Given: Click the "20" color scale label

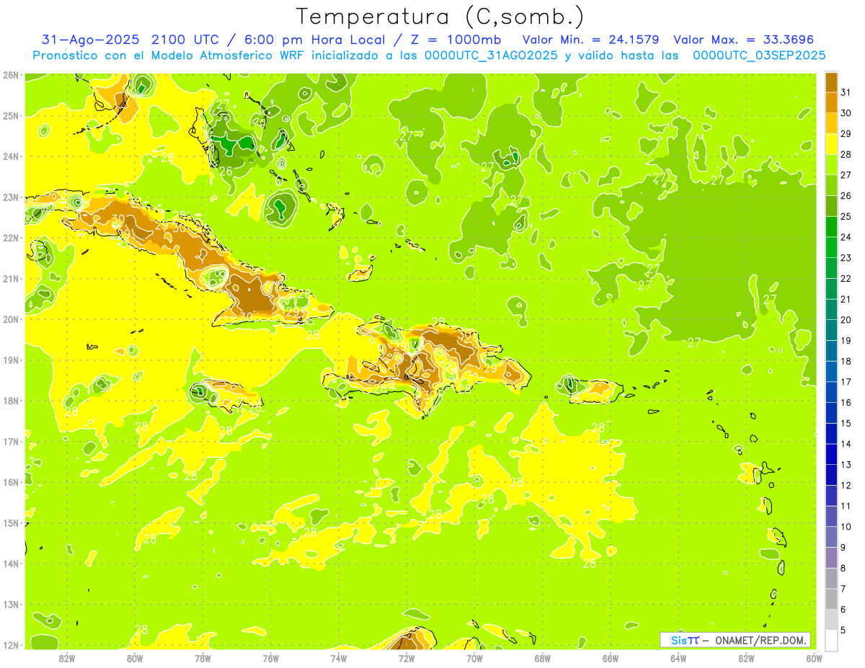Looking at the screenshot, I should coord(846,320).
